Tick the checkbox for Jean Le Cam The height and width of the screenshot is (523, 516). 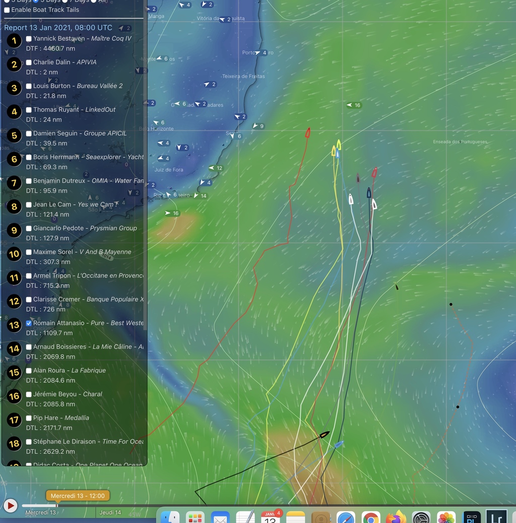29,205
